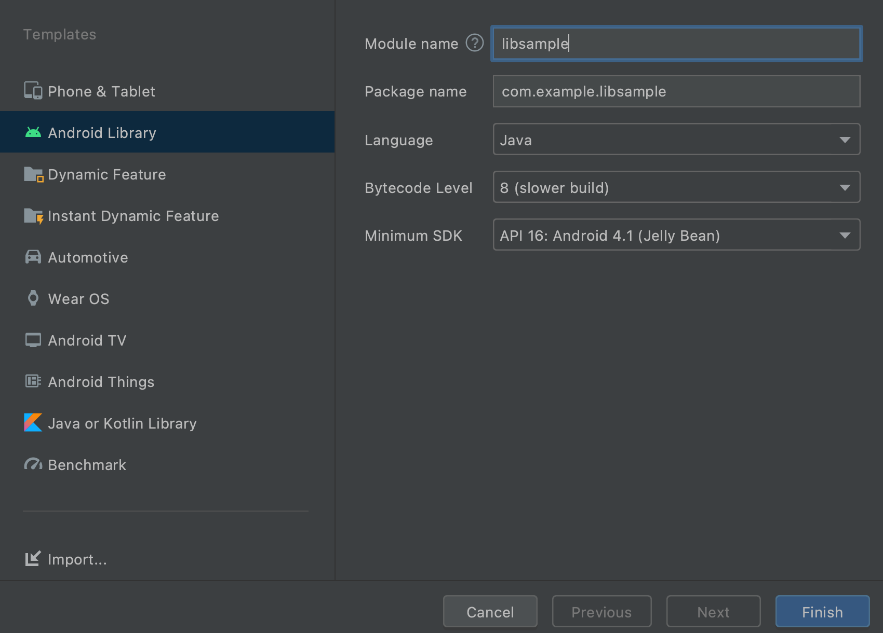Select the Benchmark template label
This screenshot has width=883, height=633.
coord(87,465)
